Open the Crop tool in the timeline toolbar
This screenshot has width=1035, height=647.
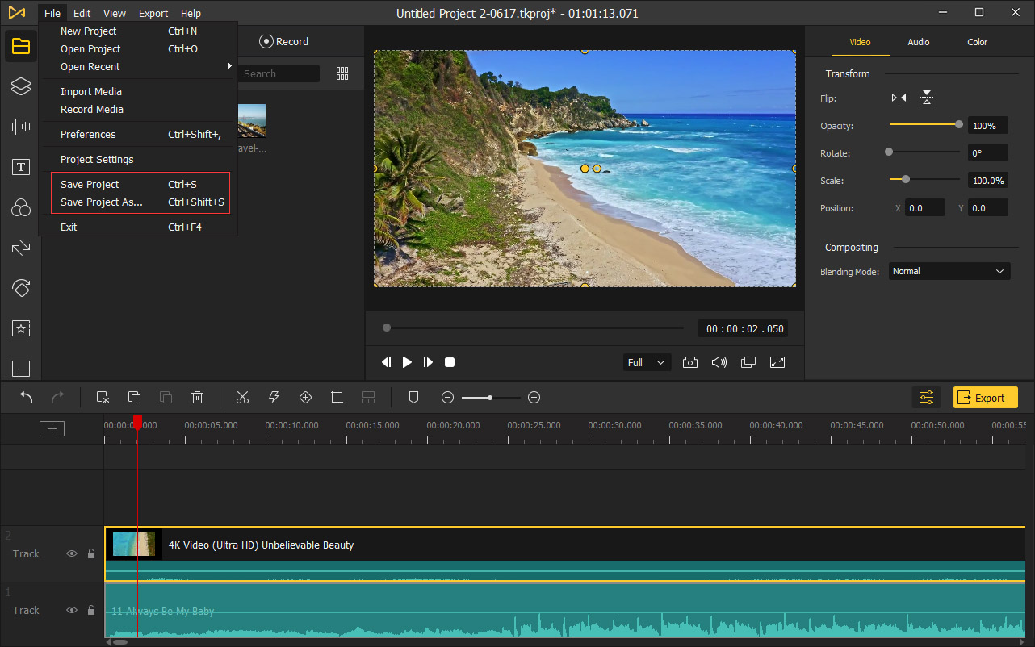click(337, 397)
